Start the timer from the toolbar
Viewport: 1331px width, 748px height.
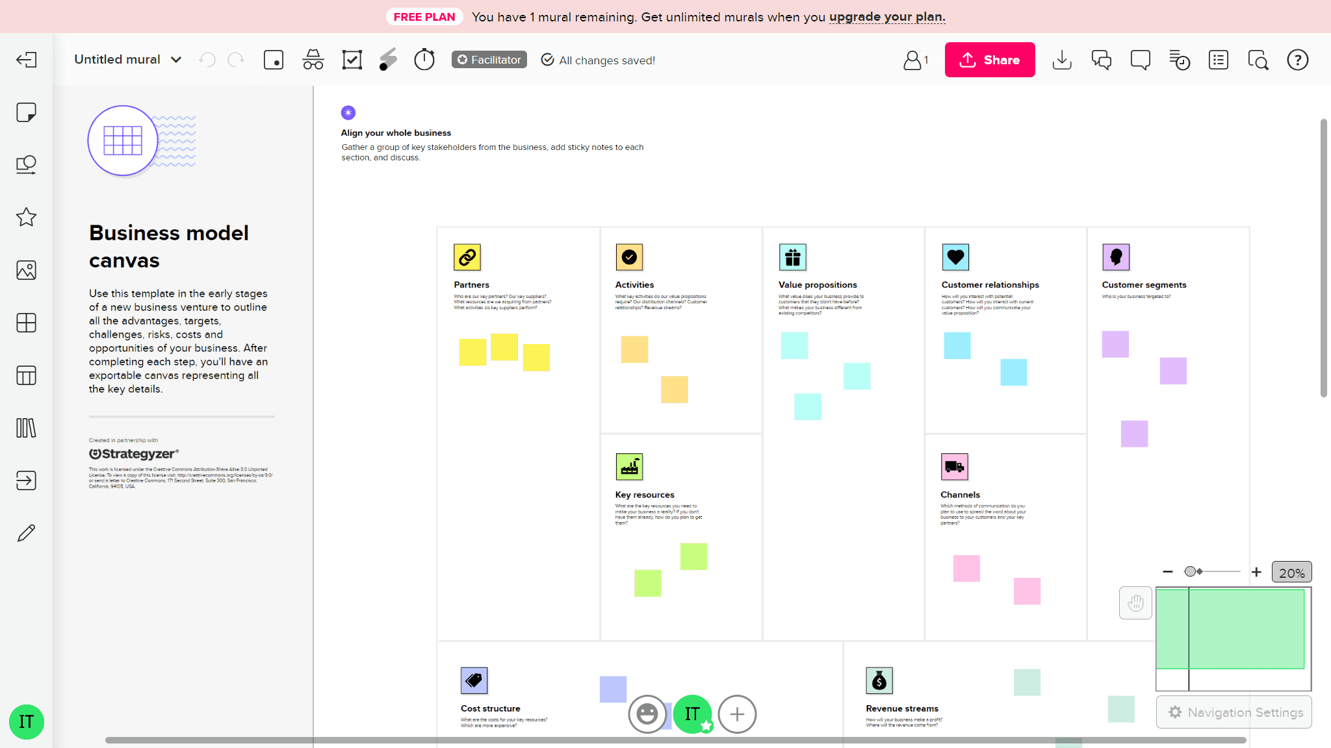[424, 60]
